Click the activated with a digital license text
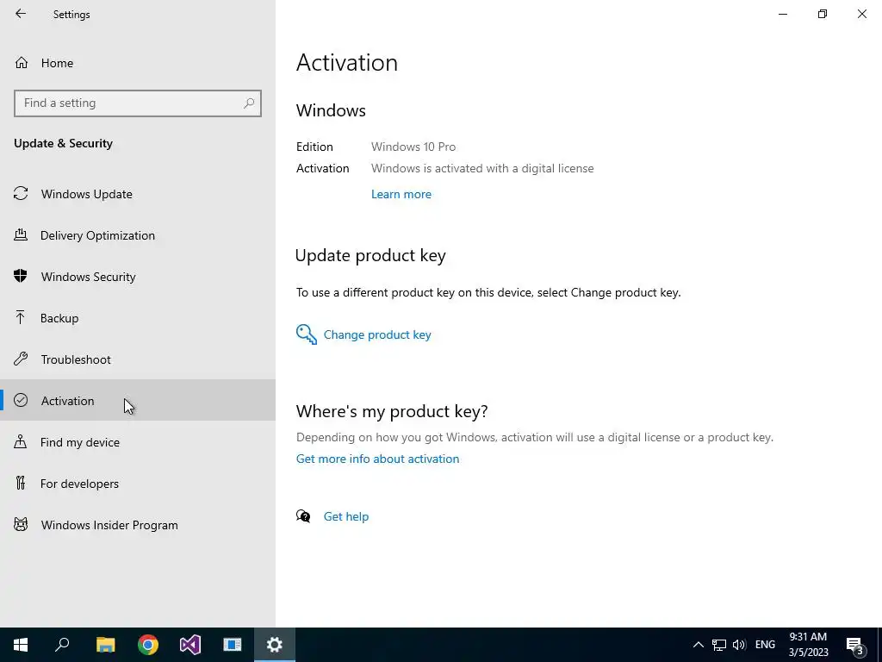 click(482, 168)
